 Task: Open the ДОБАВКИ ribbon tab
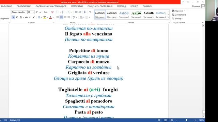tap(147, 6)
